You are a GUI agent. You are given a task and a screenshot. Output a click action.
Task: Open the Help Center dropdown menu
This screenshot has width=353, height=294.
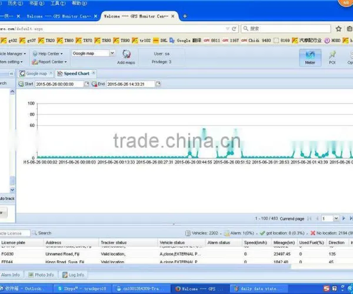(x=48, y=54)
